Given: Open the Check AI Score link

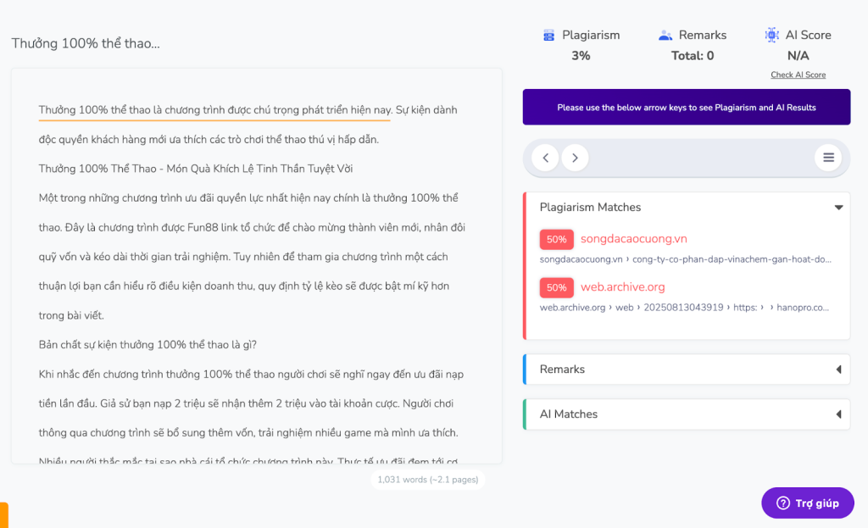Looking at the screenshot, I should [798, 75].
